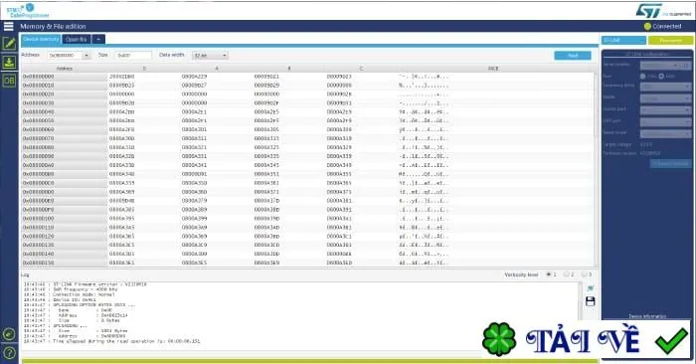Click the Memory & File edition title
The image size is (696, 364).
pyautogui.click(x=53, y=27)
